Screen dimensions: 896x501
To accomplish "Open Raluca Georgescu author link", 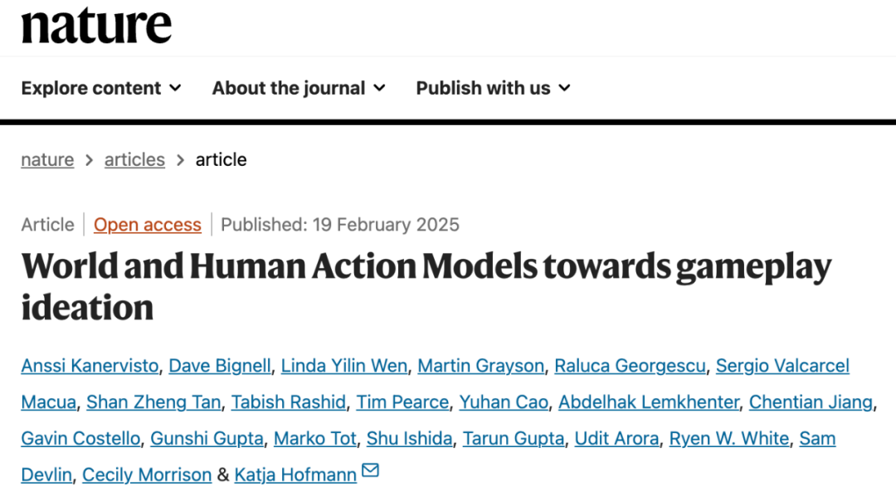I will click(630, 366).
